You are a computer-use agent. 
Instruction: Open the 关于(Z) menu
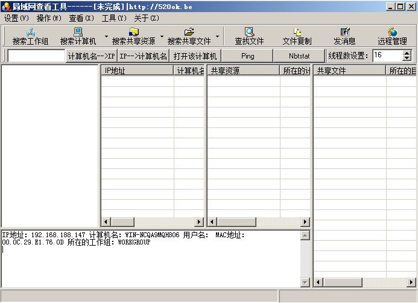coord(147,18)
